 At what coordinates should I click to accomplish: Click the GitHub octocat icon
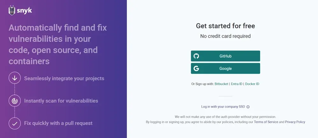coord(196,56)
